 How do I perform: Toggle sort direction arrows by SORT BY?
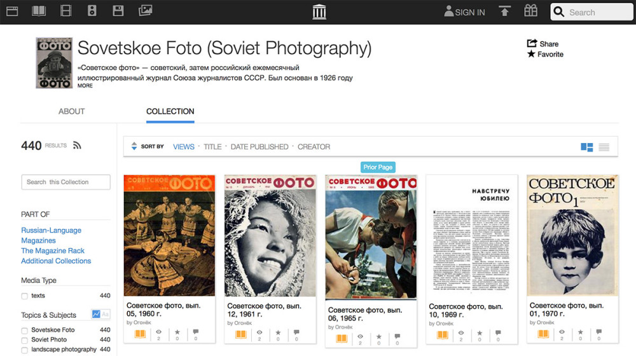[x=134, y=146]
